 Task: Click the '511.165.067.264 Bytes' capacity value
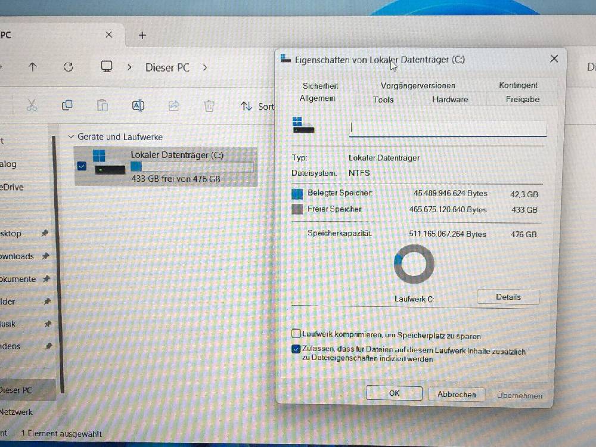coord(448,234)
